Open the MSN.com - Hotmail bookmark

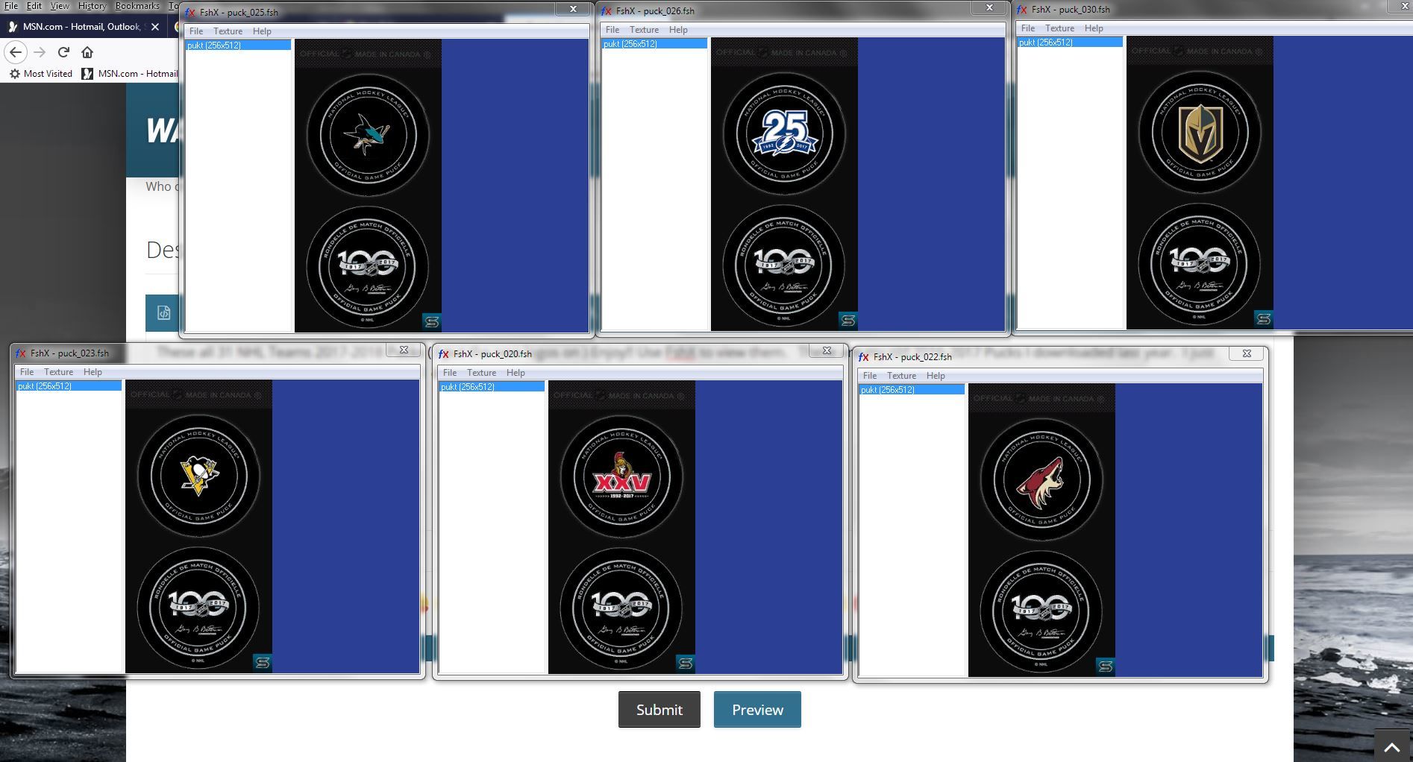point(130,74)
